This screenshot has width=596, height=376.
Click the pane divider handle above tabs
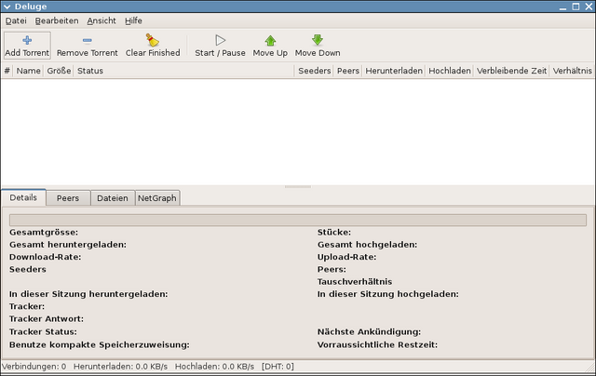[x=298, y=187]
